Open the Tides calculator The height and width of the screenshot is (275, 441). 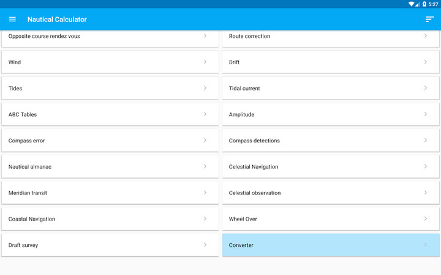tap(110, 88)
